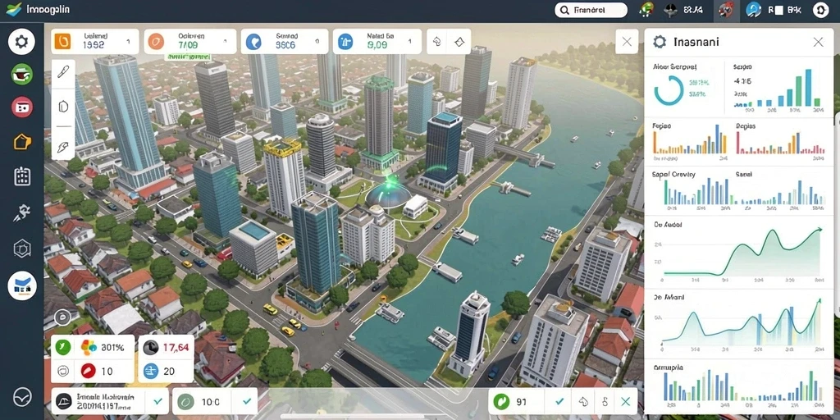Image resolution: width=840 pixels, height=420 pixels.
Task: Click the teal line chart above Omupia
Action: coord(742,322)
